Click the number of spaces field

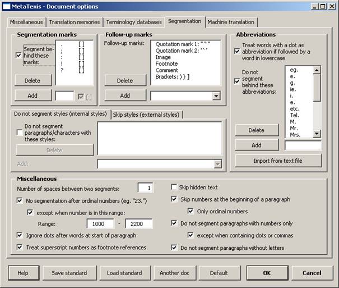point(145,188)
